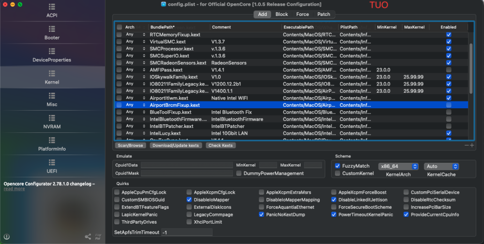Click Download/Update kexts button
The image size is (484, 244).
pyautogui.click(x=176, y=145)
